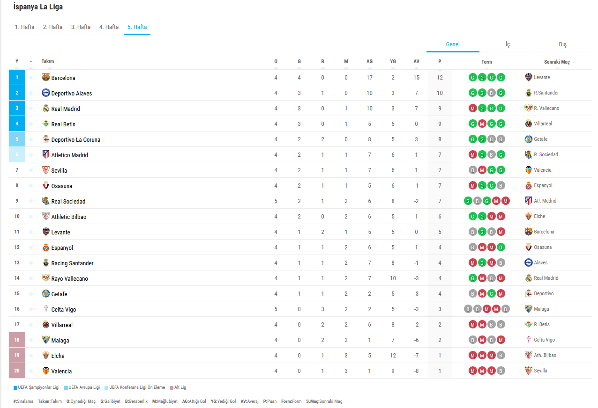Open Real Madrid team name link
Image resolution: width=598 pixels, height=408 pixels.
pos(66,109)
